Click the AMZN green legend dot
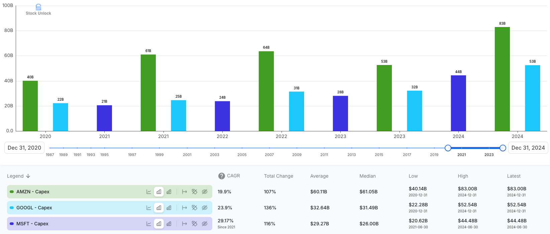Screen dimensions: 550x234 [12, 192]
